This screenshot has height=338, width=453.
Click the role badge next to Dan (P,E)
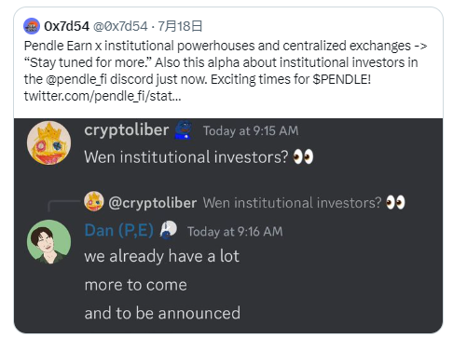pyautogui.click(x=169, y=230)
